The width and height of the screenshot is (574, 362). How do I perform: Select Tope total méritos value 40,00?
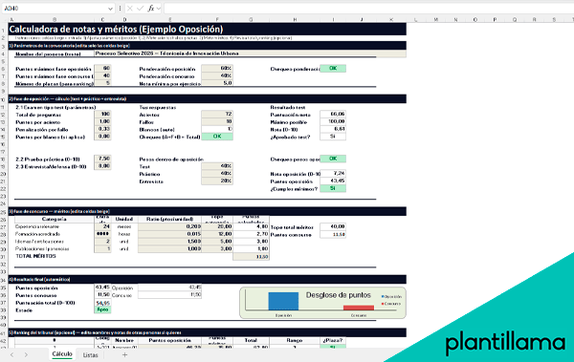click(x=333, y=226)
